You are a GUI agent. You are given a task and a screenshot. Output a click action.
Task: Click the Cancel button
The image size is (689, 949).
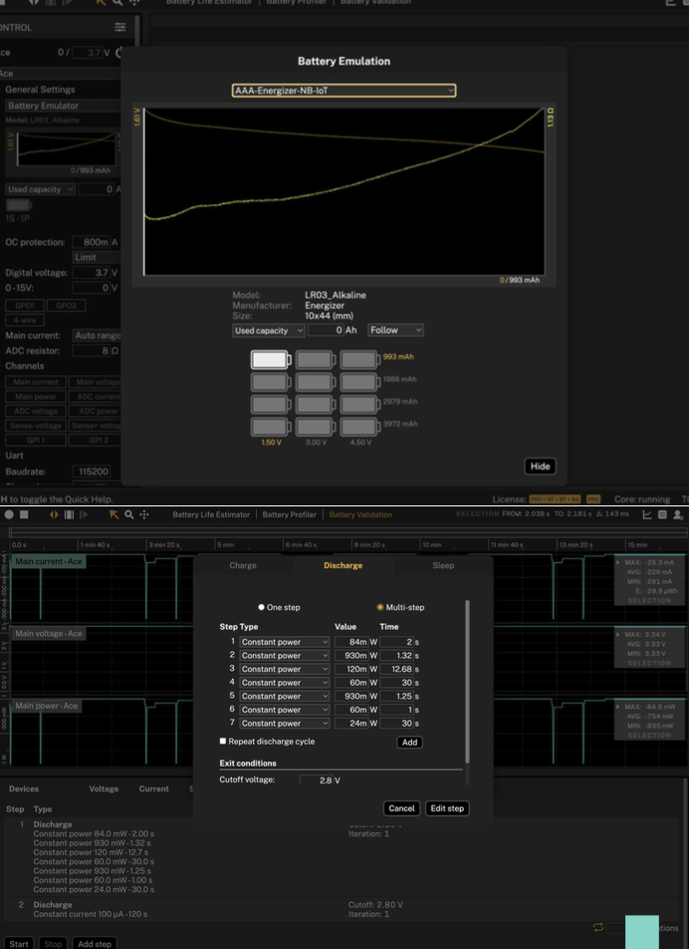[401, 808]
